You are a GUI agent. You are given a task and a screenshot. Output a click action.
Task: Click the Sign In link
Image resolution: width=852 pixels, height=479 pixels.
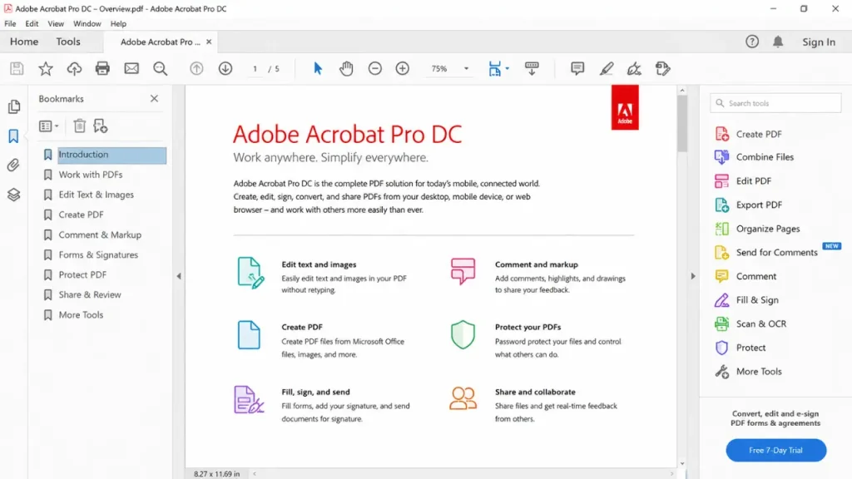[x=819, y=42]
